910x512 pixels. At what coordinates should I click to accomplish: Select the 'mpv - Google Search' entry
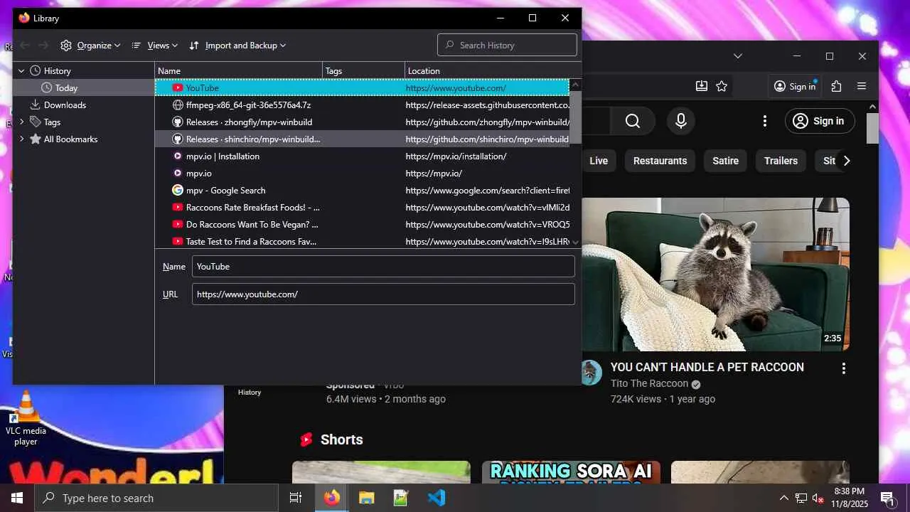362,191
